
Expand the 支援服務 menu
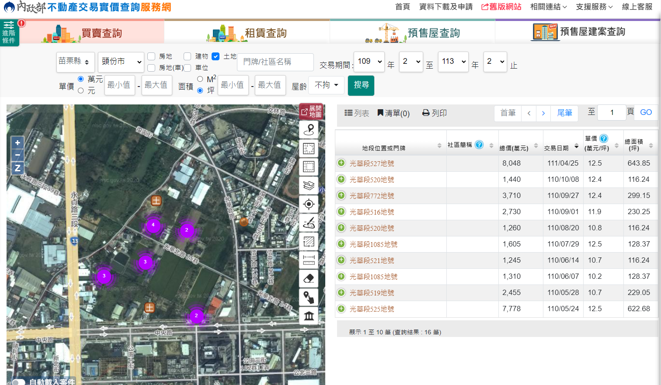coord(595,7)
